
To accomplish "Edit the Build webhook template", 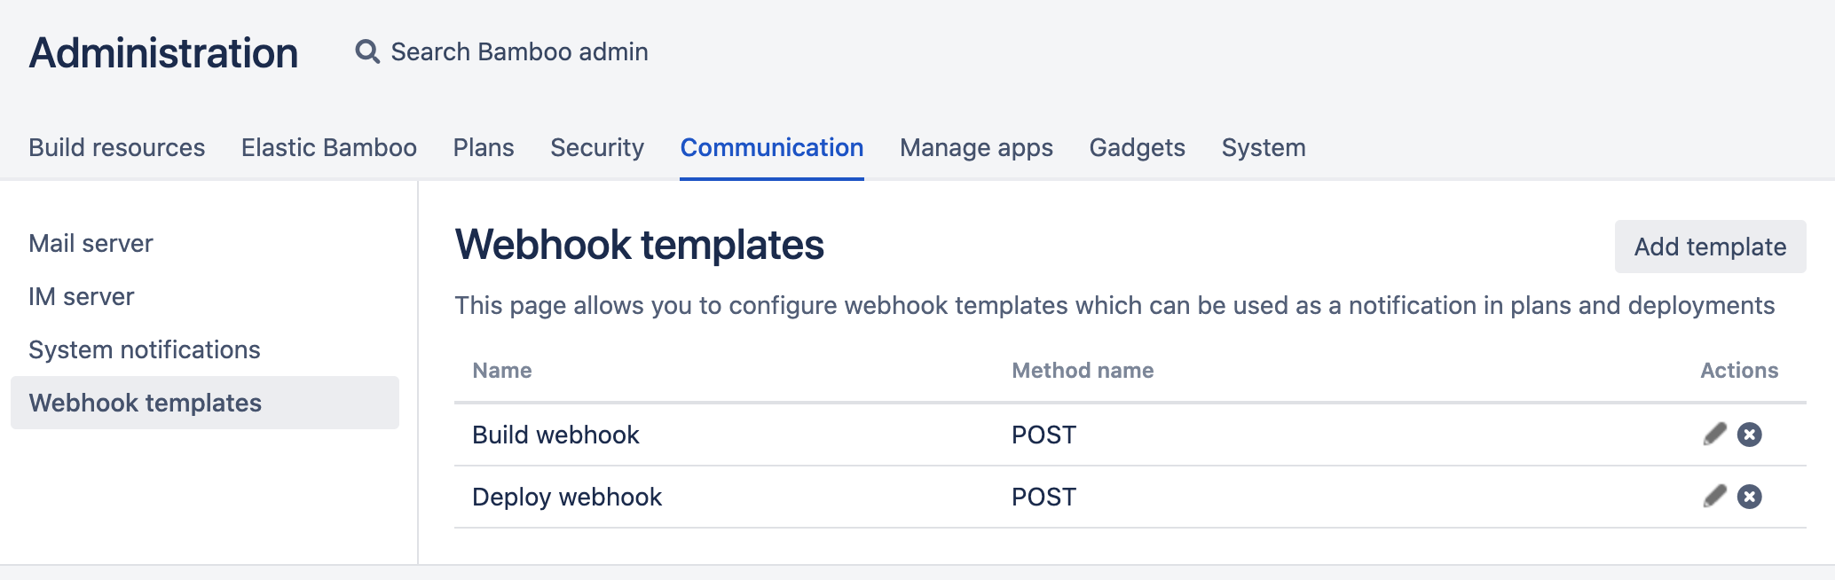I will click(x=1715, y=435).
